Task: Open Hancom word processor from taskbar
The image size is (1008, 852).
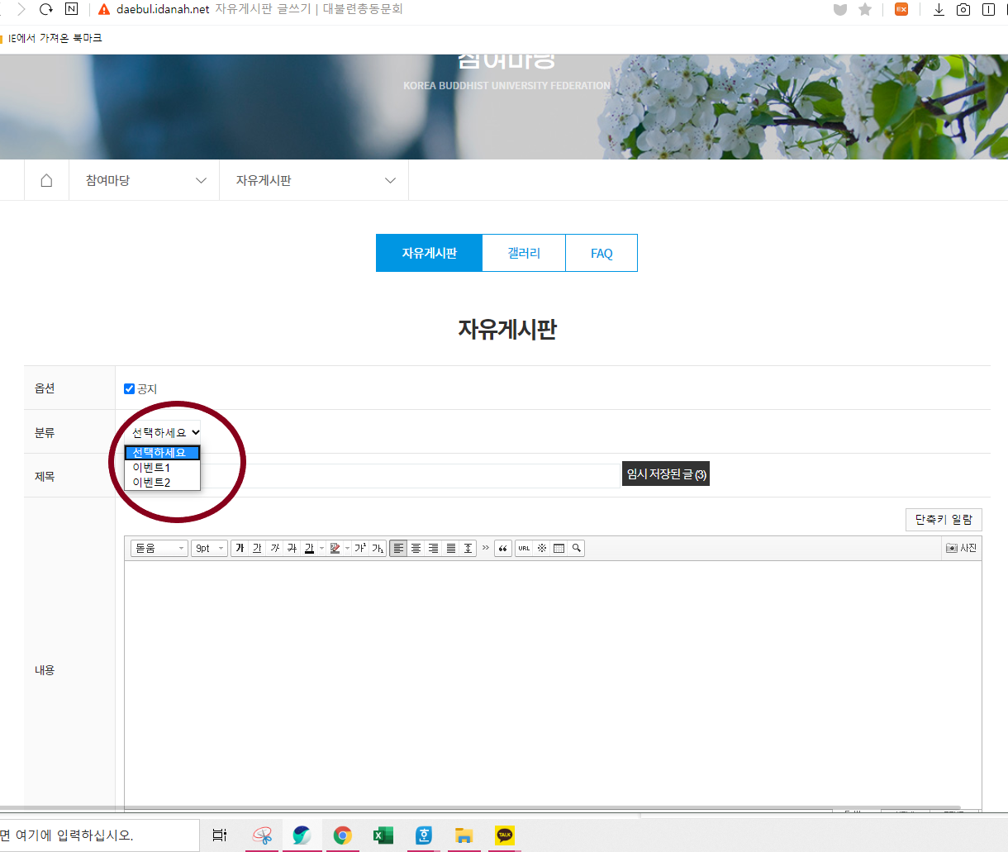Action: [x=423, y=835]
